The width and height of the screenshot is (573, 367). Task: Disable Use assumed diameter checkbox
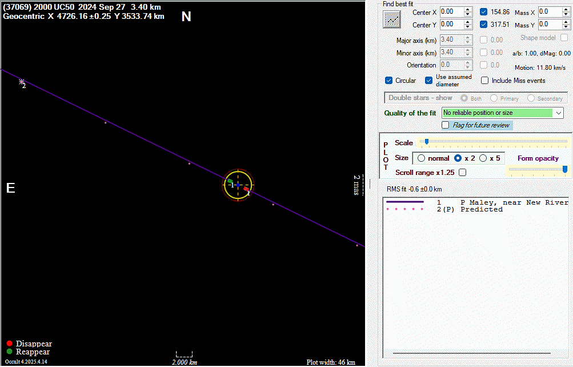pos(429,81)
